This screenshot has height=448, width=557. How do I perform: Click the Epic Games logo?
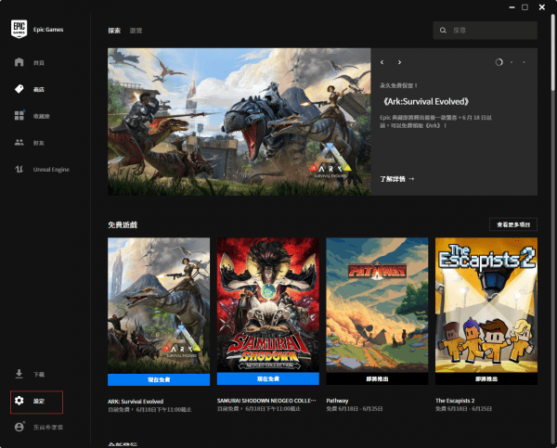(x=19, y=29)
